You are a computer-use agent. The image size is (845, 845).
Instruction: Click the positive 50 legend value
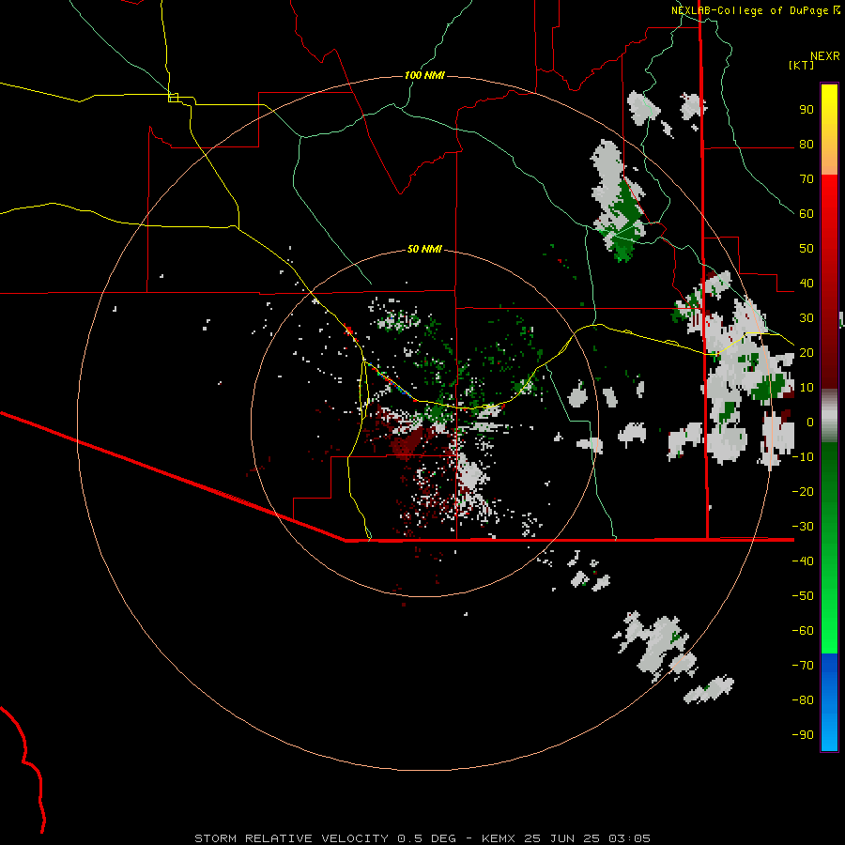[x=807, y=249]
